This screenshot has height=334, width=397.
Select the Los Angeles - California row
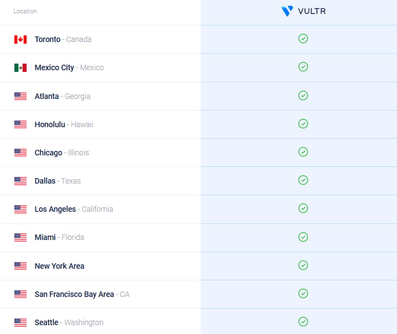74,209
